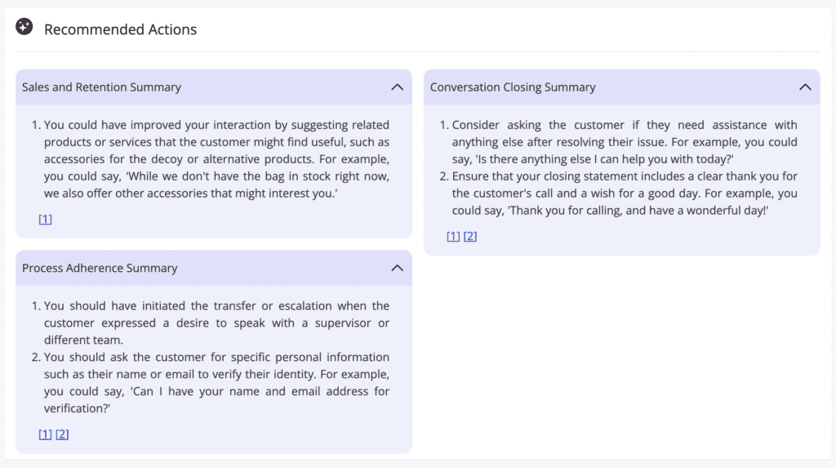Collapse the Sales and Retention Summary chevron
The height and width of the screenshot is (468, 836).
click(398, 87)
